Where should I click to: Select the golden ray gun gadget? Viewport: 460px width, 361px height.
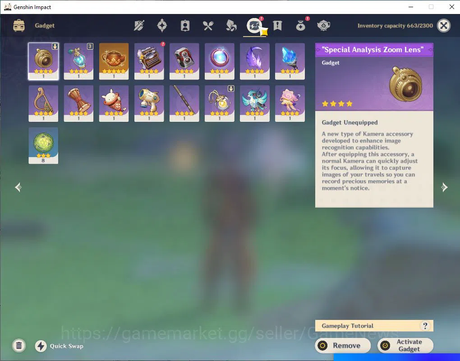(x=149, y=103)
